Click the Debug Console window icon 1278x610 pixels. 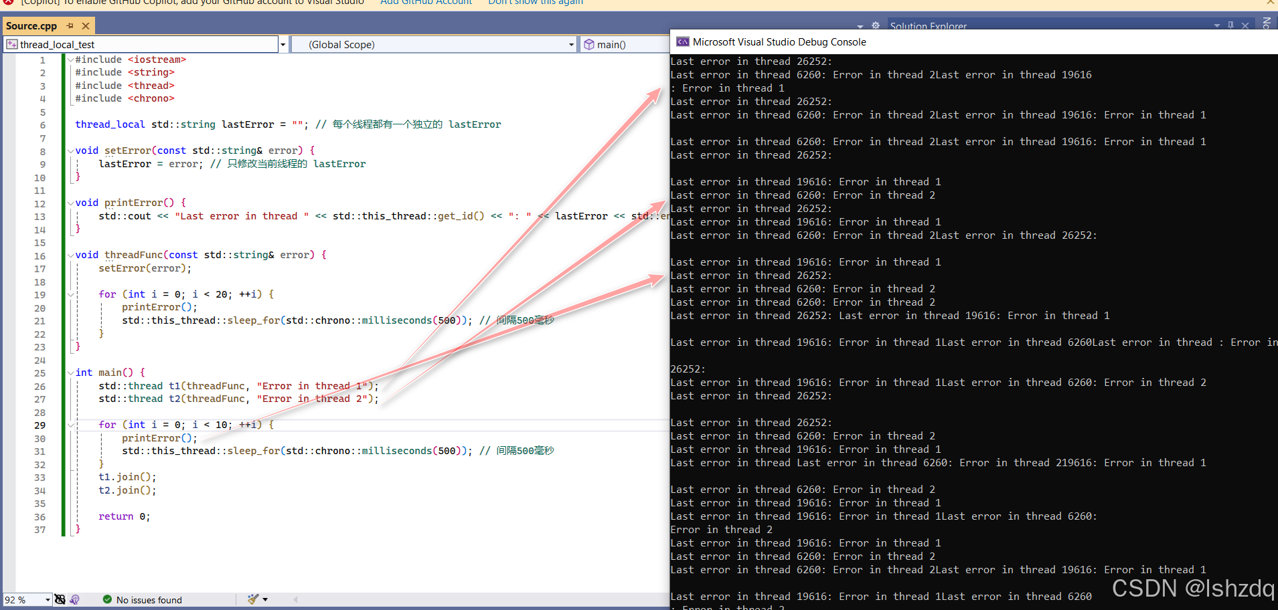click(683, 41)
